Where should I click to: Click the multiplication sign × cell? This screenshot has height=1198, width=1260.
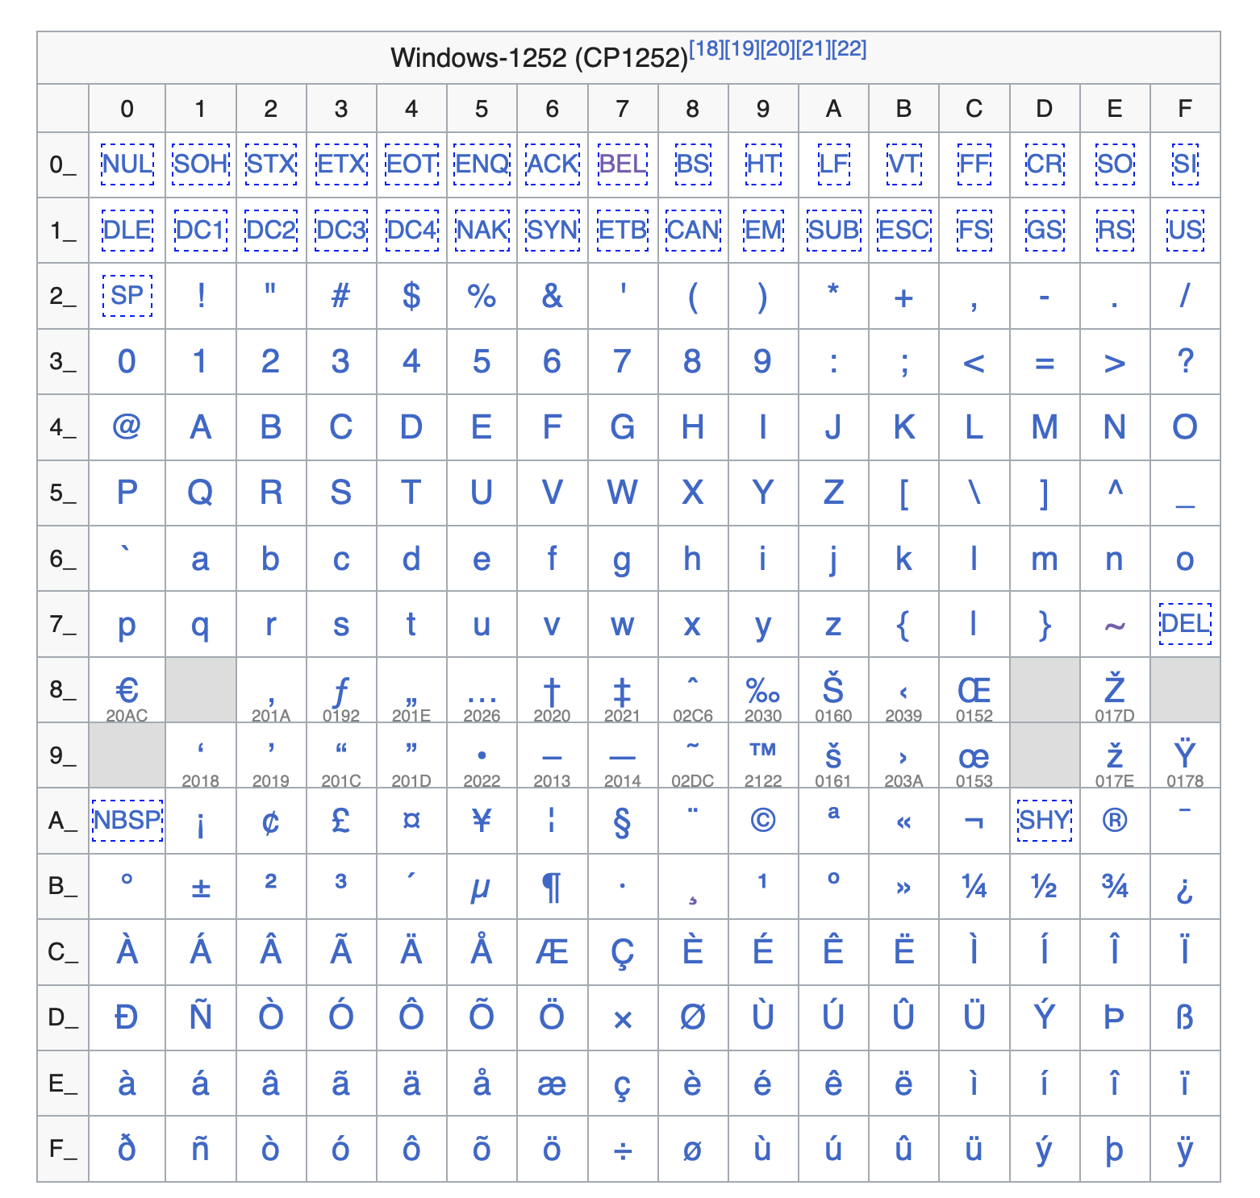pyautogui.click(x=622, y=1018)
